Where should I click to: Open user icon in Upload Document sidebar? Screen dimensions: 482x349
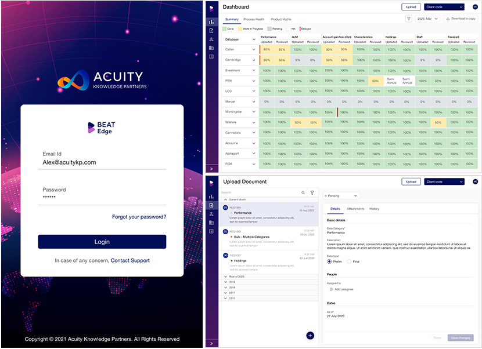(x=211, y=214)
